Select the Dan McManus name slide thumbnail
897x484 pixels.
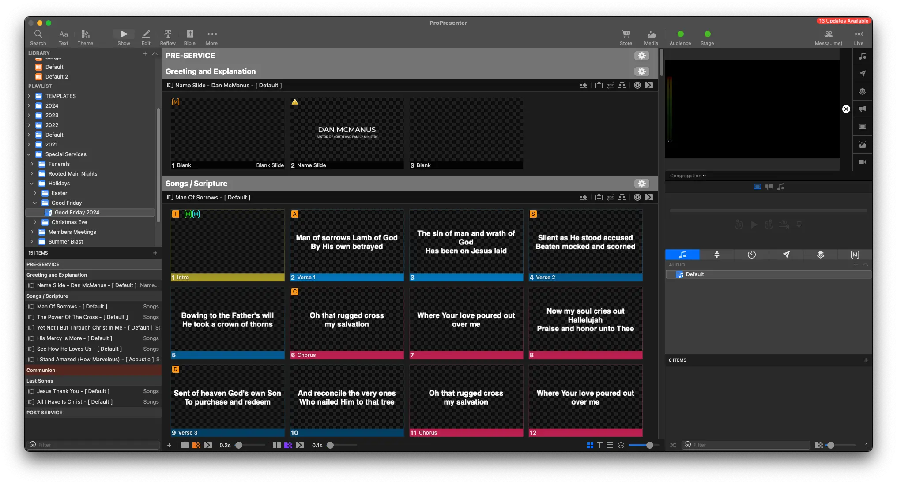click(x=347, y=133)
